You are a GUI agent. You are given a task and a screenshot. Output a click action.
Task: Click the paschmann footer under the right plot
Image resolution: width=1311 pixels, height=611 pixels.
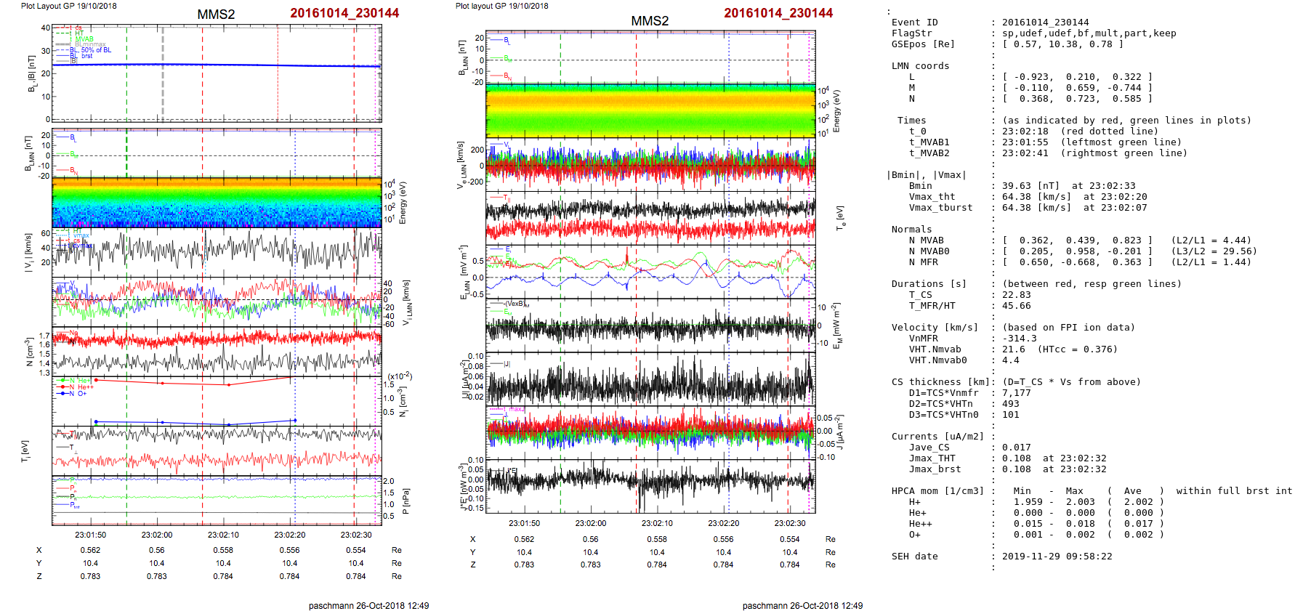pyautogui.click(x=802, y=605)
